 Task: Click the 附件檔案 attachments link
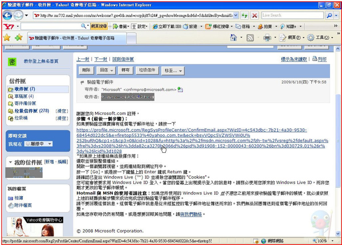23,205
